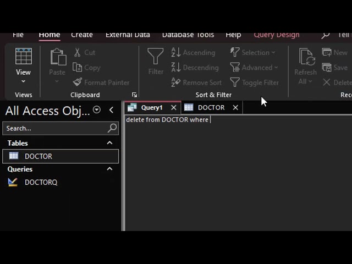Click the Remove Sort icon
Image resolution: width=352 pixels, height=264 pixels.
[176, 82]
